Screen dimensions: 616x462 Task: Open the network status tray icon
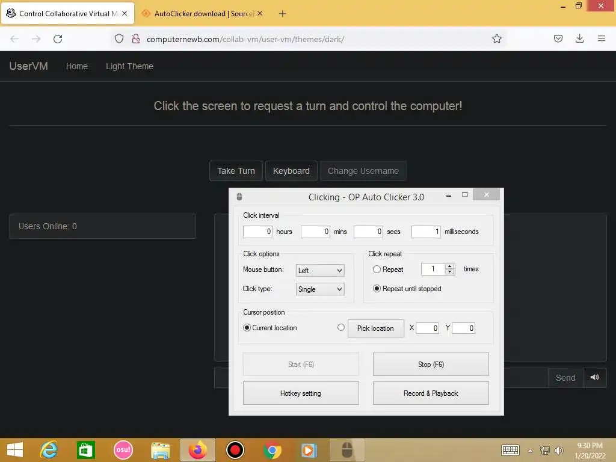coord(544,450)
